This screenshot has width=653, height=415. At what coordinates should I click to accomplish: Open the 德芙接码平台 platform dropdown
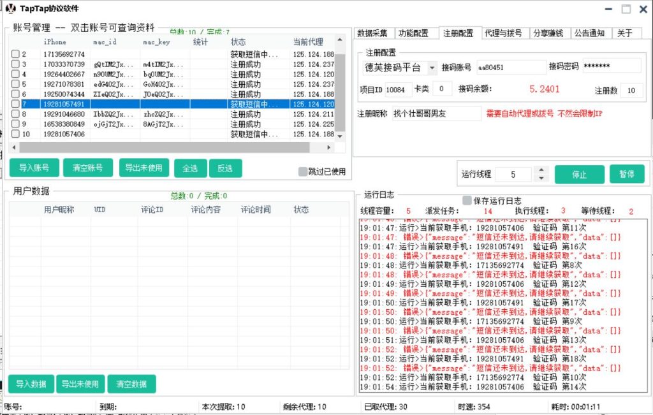pos(432,68)
